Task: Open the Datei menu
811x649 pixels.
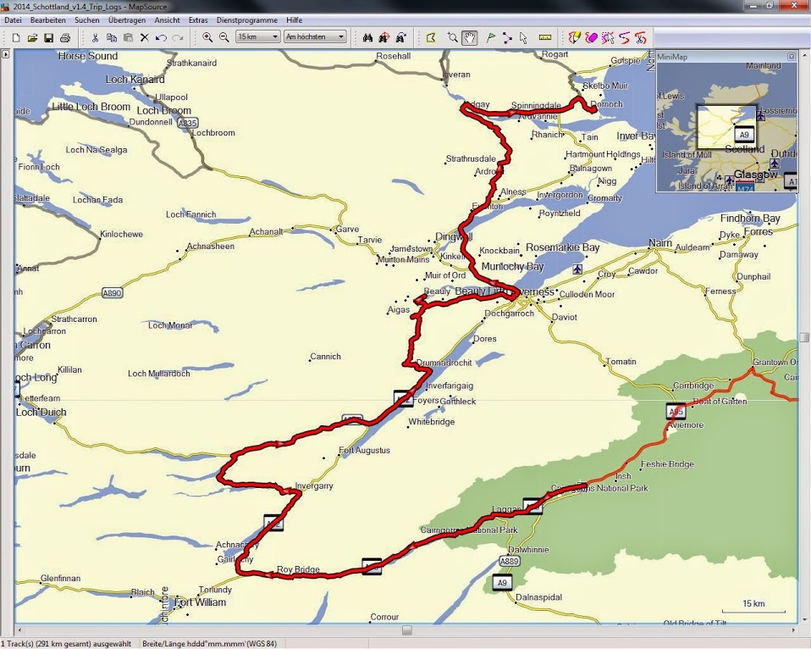Action: (13, 19)
